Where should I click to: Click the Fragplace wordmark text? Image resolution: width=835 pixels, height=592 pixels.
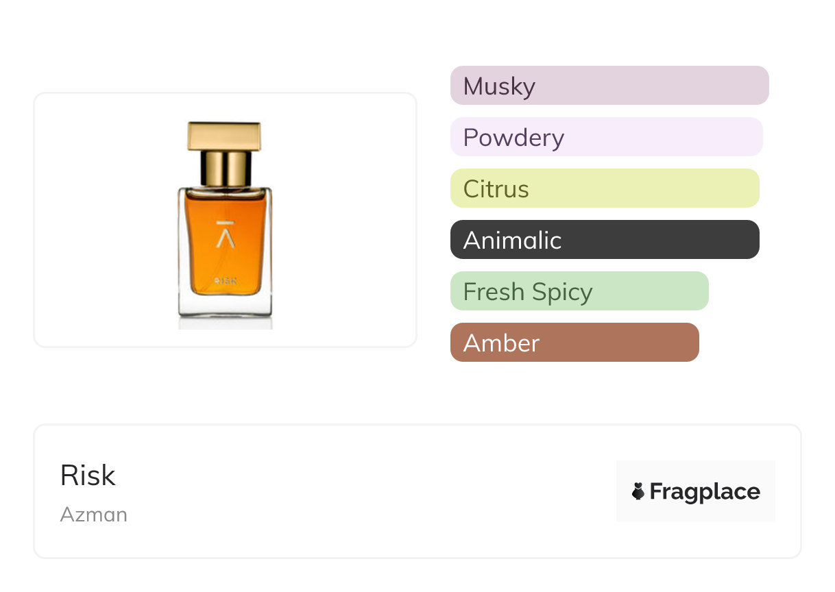(x=705, y=491)
